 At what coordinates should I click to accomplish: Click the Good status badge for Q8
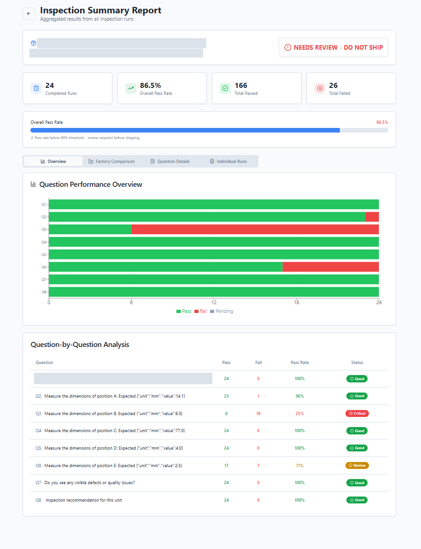click(357, 500)
